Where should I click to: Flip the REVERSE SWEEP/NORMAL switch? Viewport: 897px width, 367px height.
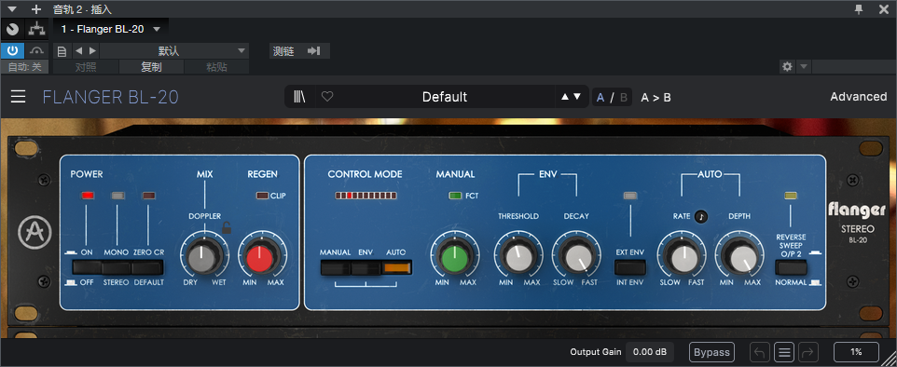[791, 267]
